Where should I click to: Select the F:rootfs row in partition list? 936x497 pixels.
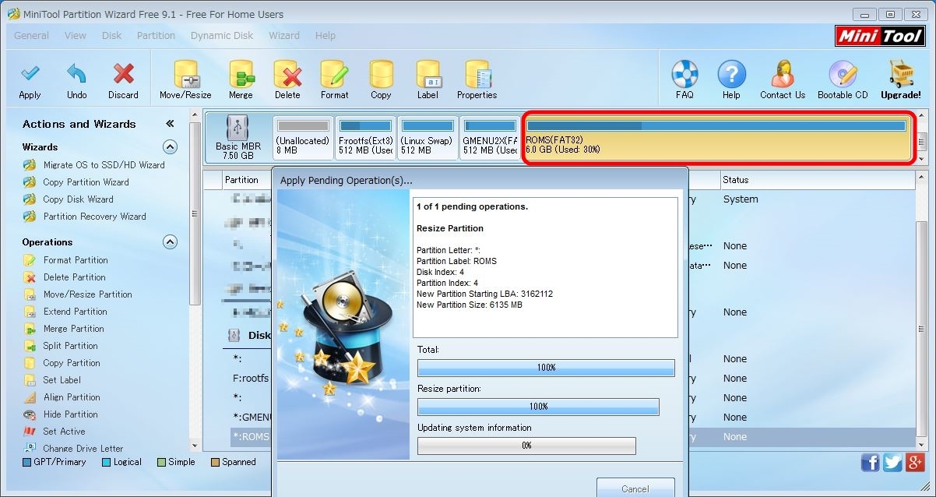click(251, 379)
